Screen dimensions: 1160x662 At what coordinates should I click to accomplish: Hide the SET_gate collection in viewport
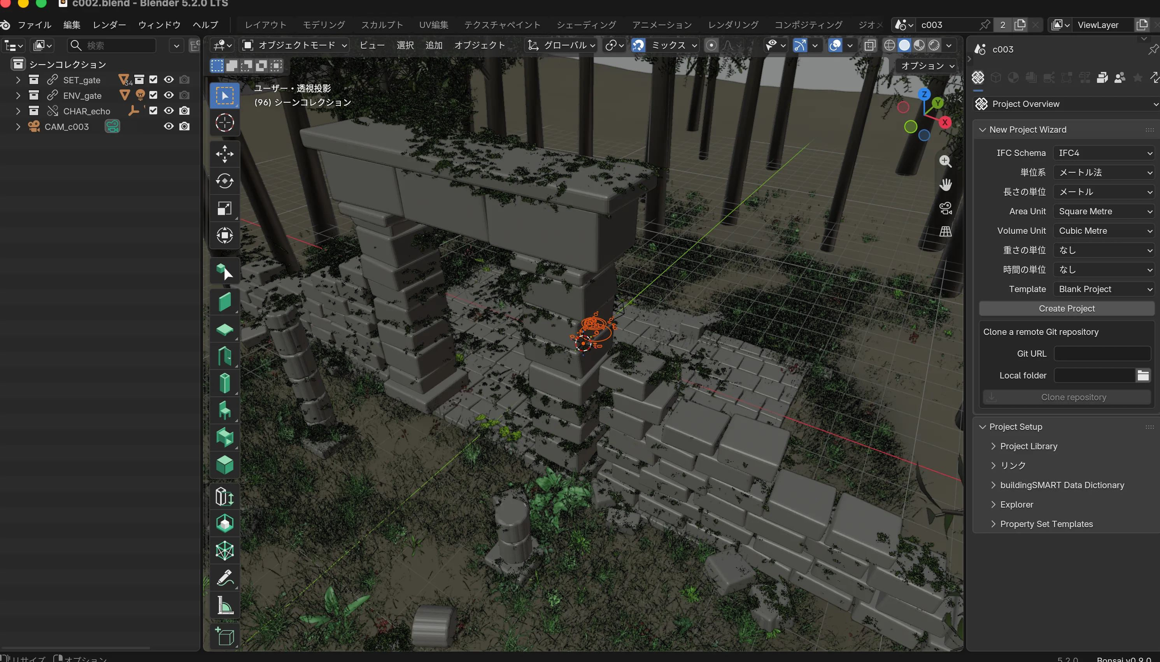coord(169,80)
